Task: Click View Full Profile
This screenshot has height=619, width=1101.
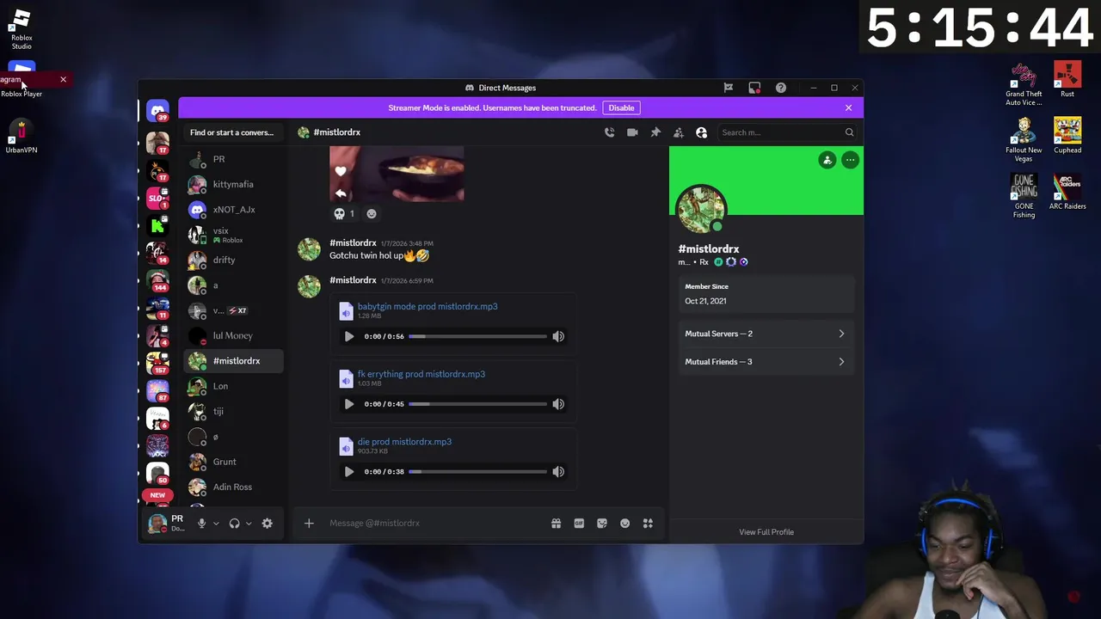Action: 766,532
